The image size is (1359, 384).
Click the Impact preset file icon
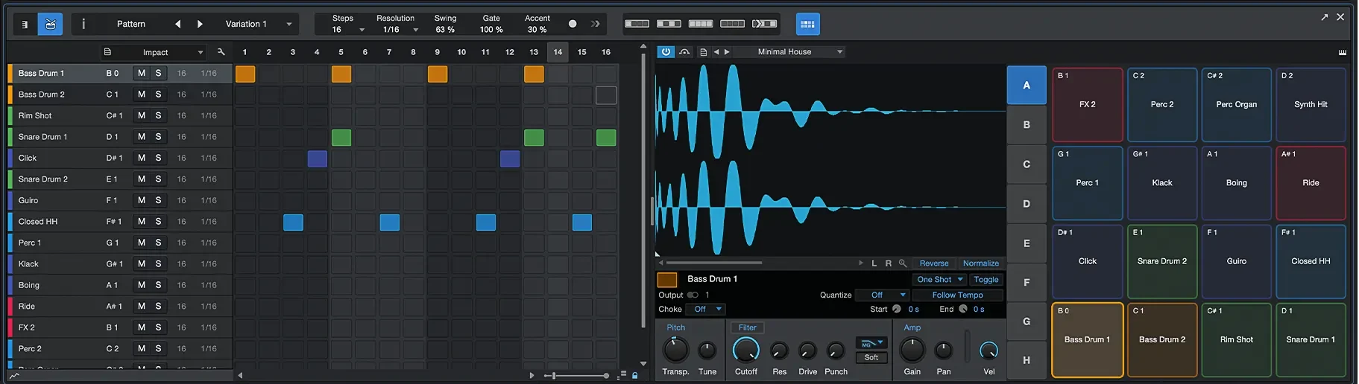(107, 52)
